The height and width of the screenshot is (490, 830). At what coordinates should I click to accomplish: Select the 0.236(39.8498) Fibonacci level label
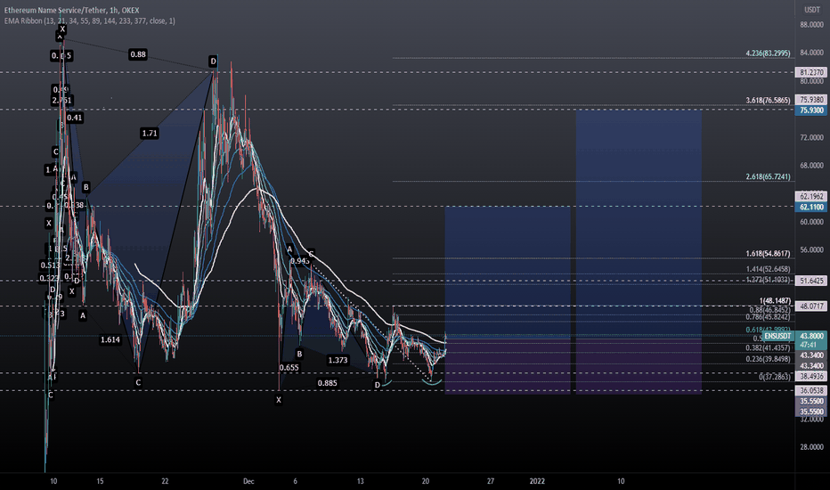(768, 359)
